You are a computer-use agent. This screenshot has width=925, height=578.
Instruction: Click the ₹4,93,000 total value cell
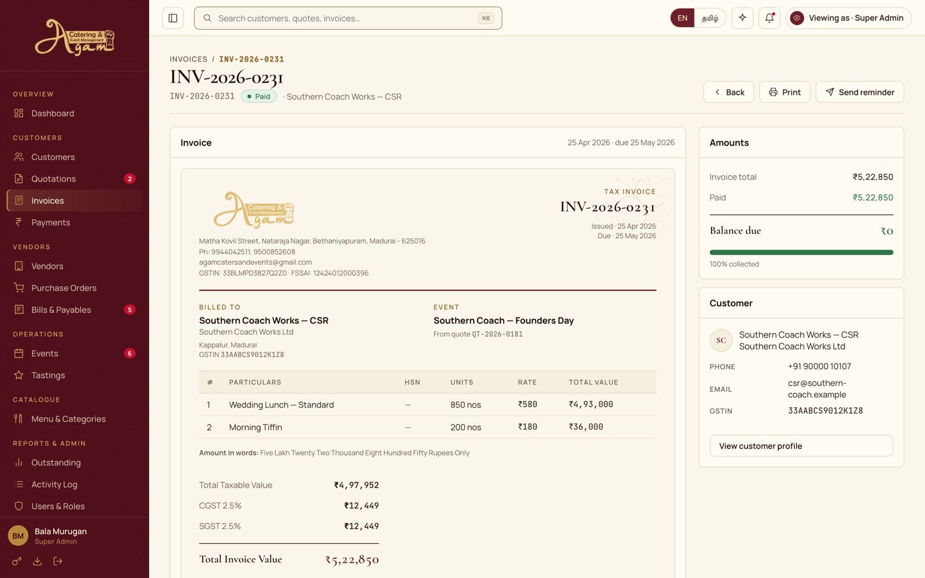(591, 405)
